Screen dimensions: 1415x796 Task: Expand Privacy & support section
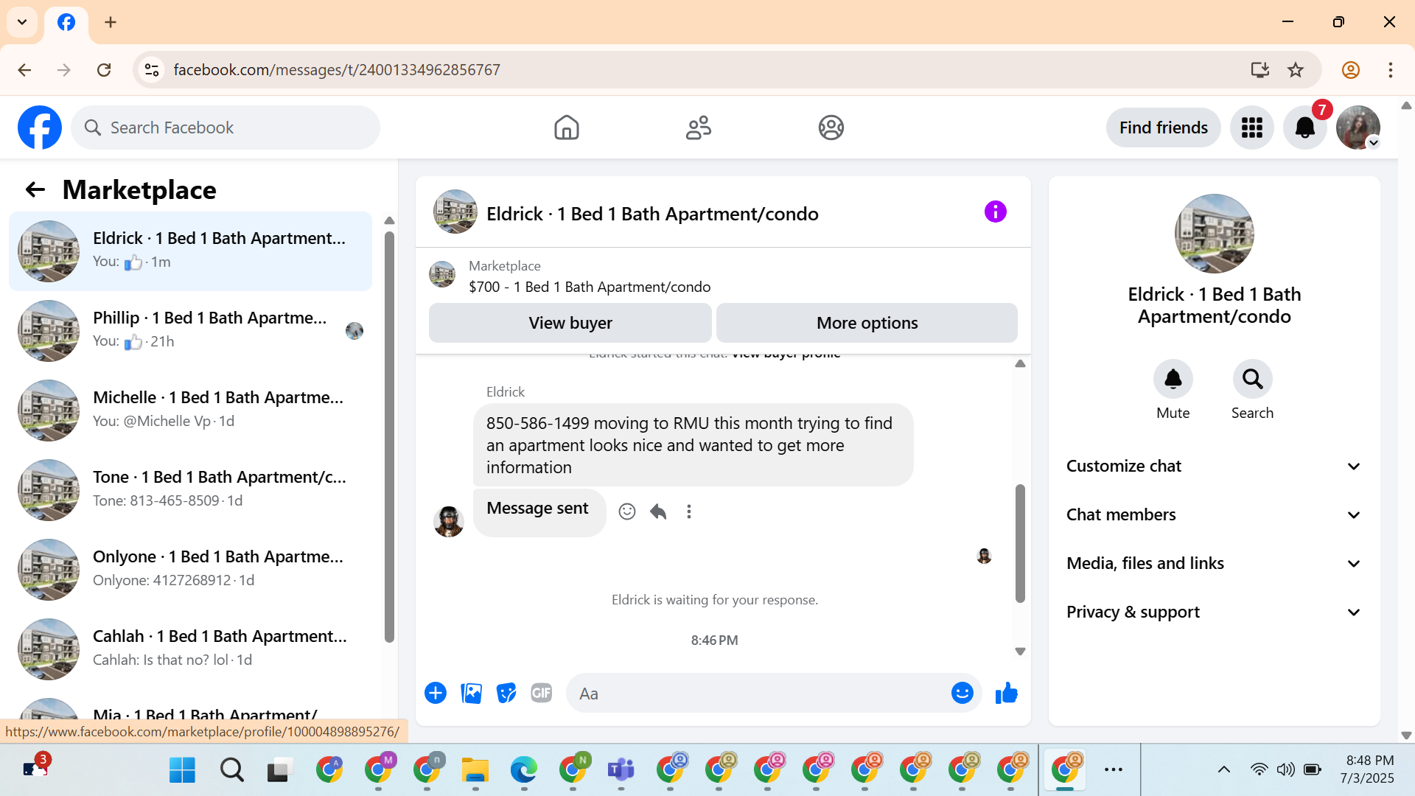1214,612
